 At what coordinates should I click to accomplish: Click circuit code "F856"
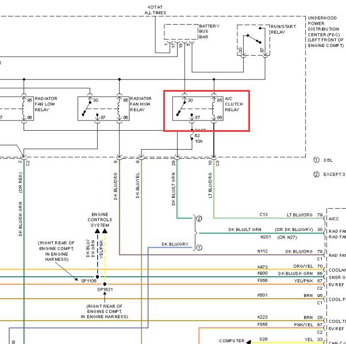coord(262,280)
